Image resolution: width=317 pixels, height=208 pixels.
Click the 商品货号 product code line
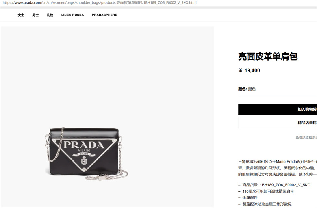(276, 185)
